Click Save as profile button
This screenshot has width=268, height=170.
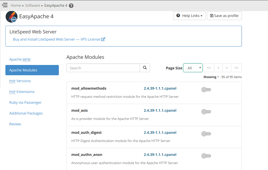(x=224, y=16)
